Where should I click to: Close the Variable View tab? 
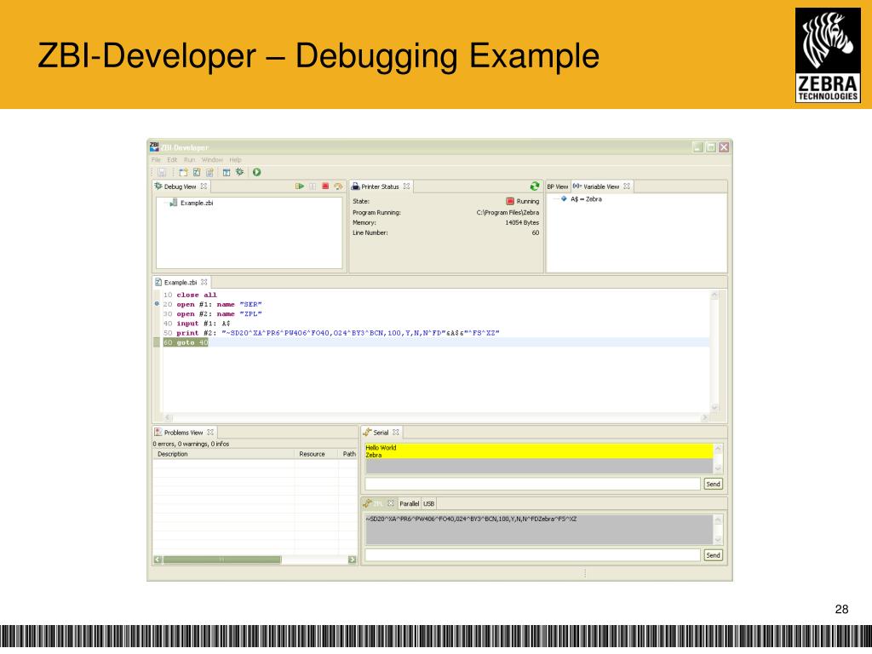[x=627, y=186]
